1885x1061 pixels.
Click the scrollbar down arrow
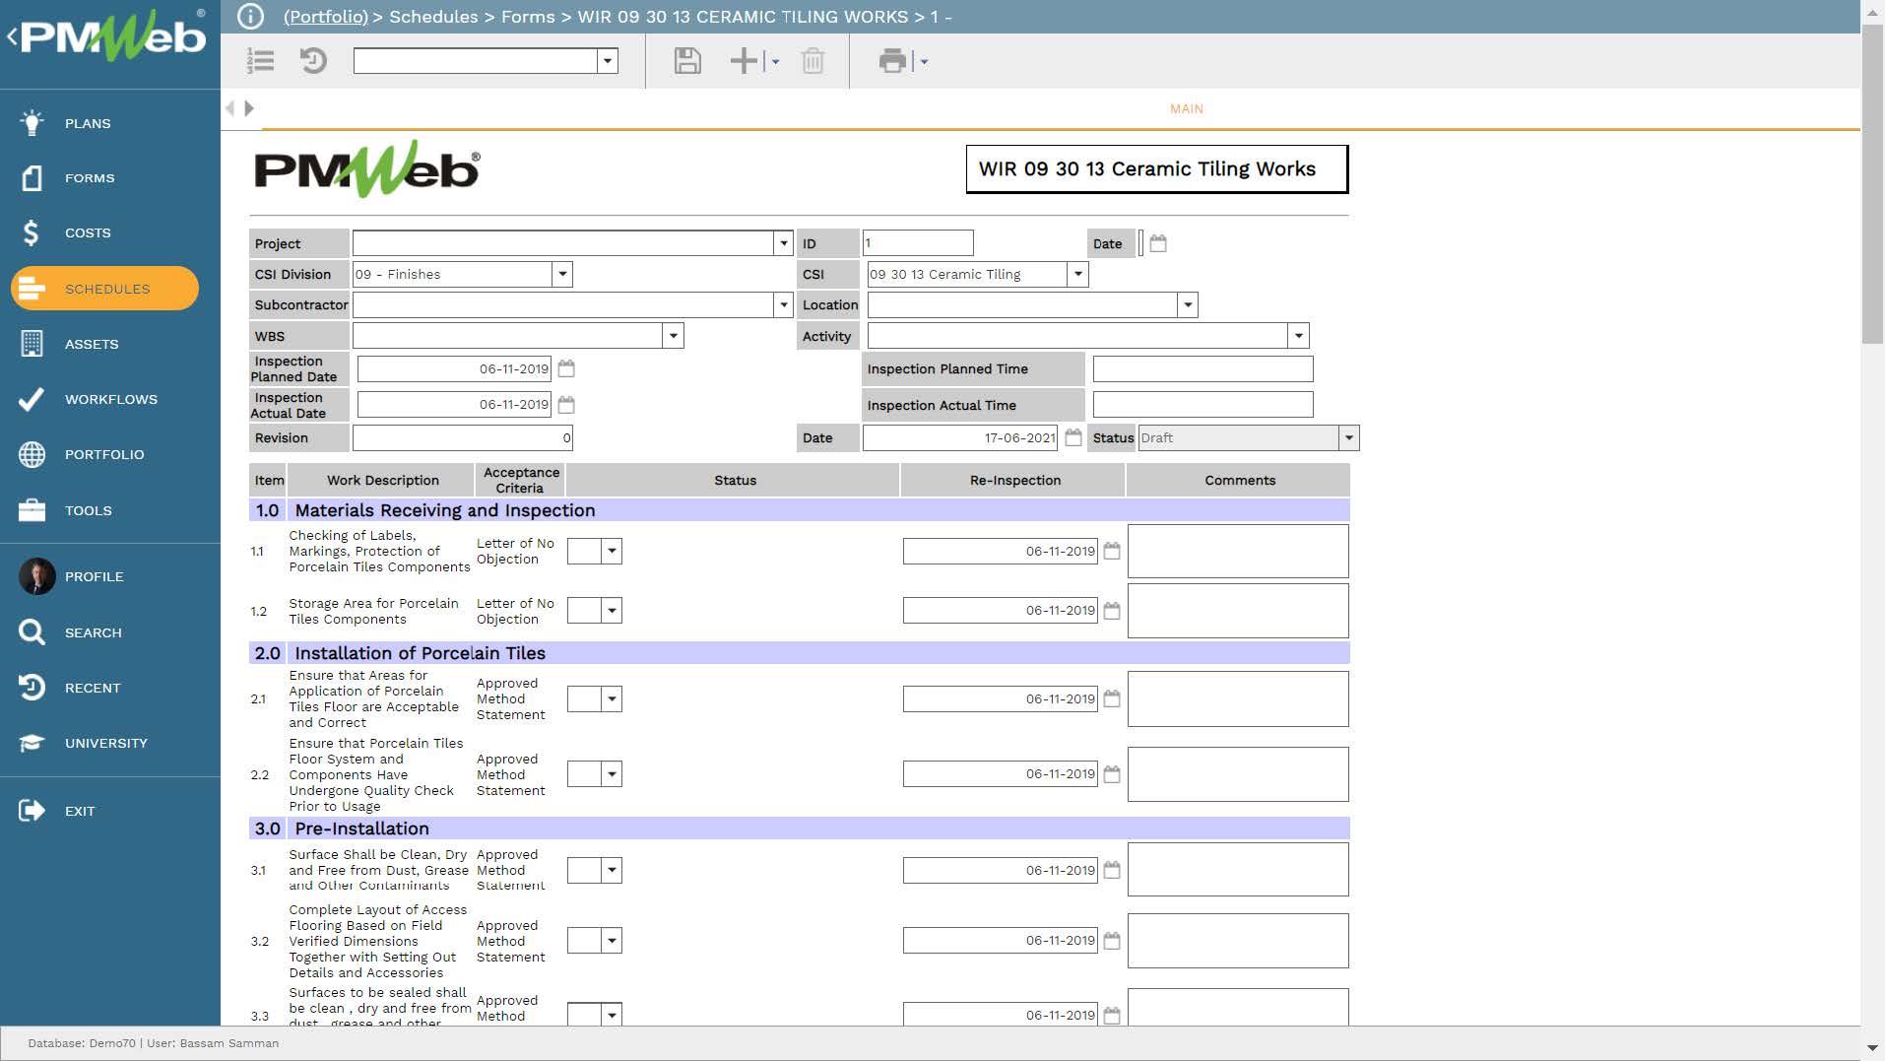click(x=1872, y=1049)
